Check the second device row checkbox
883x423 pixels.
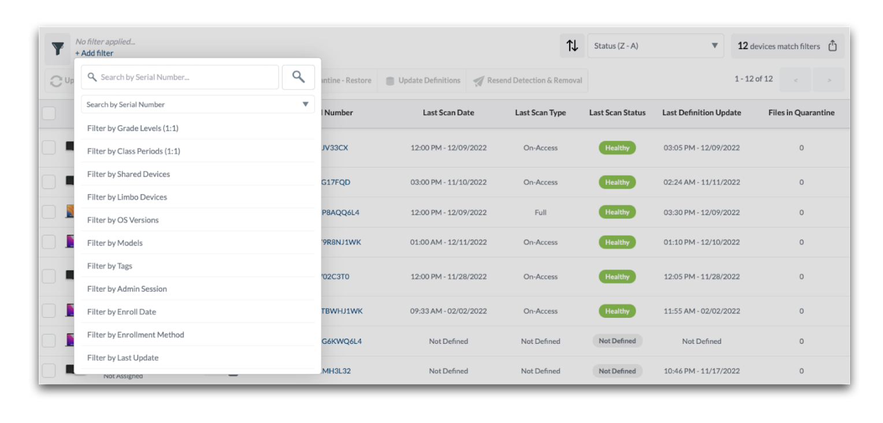pyautogui.click(x=49, y=182)
